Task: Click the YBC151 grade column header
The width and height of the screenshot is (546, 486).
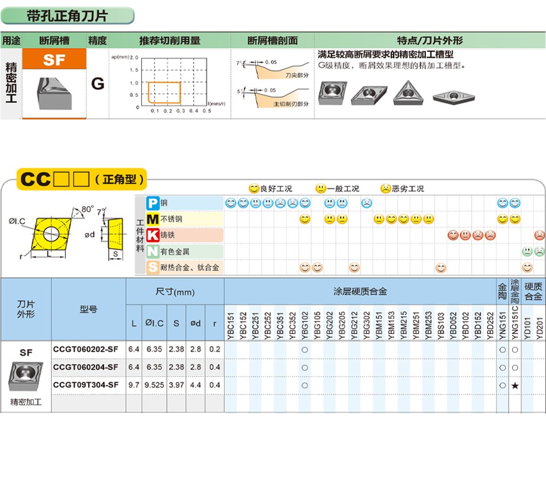Action: click(x=230, y=325)
